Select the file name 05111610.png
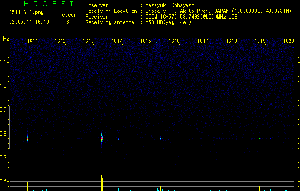The width and height of the screenshot is (300, 191). tap(26, 12)
